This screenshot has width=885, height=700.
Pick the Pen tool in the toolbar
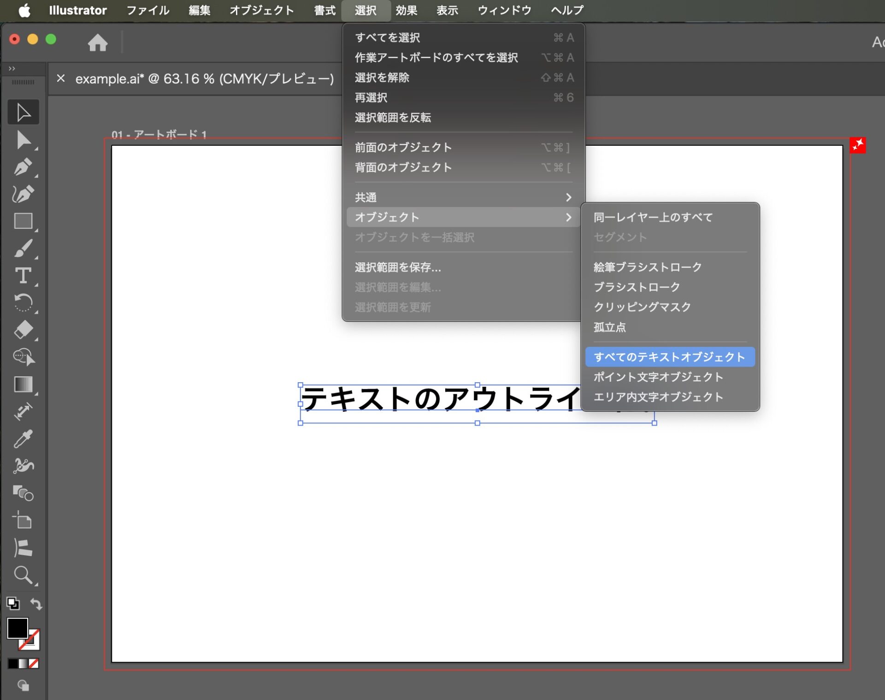[x=24, y=168]
